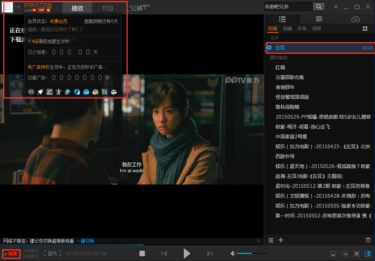The height and width of the screenshot is (261, 375).
Task: Cast video to TV screen
Action: (333, 254)
